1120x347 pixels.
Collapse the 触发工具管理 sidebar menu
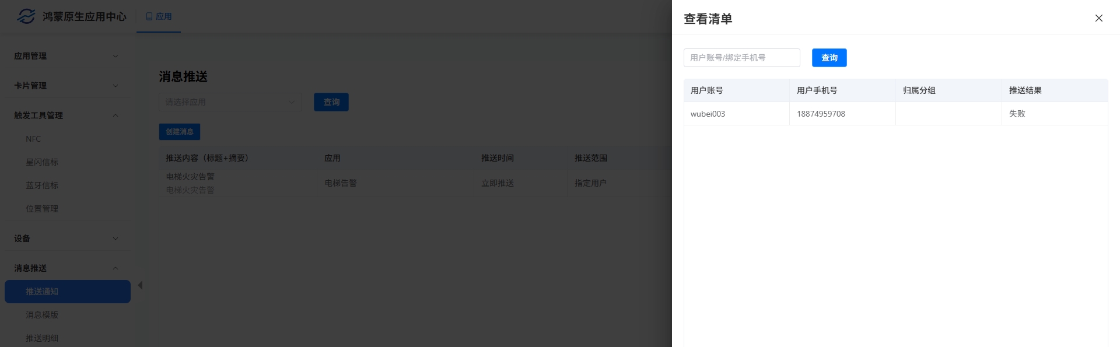click(67, 115)
